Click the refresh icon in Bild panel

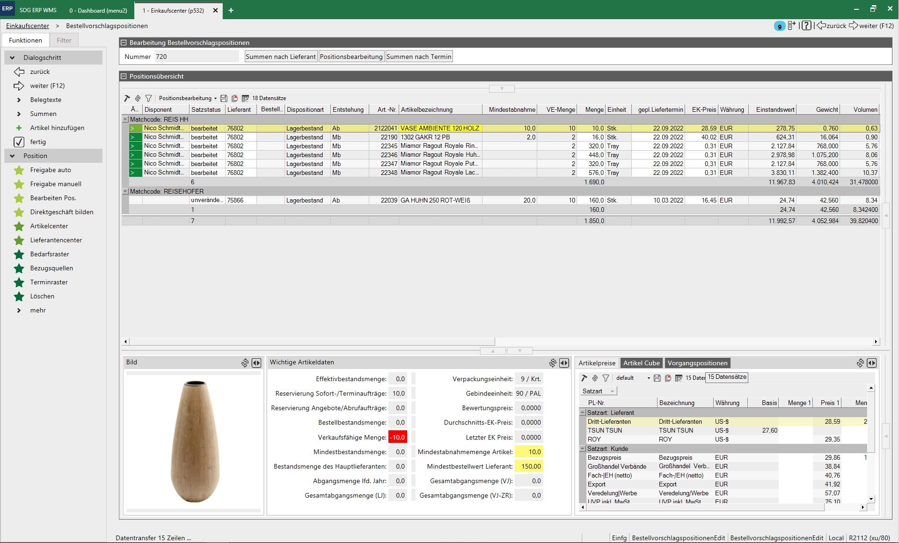coord(245,363)
